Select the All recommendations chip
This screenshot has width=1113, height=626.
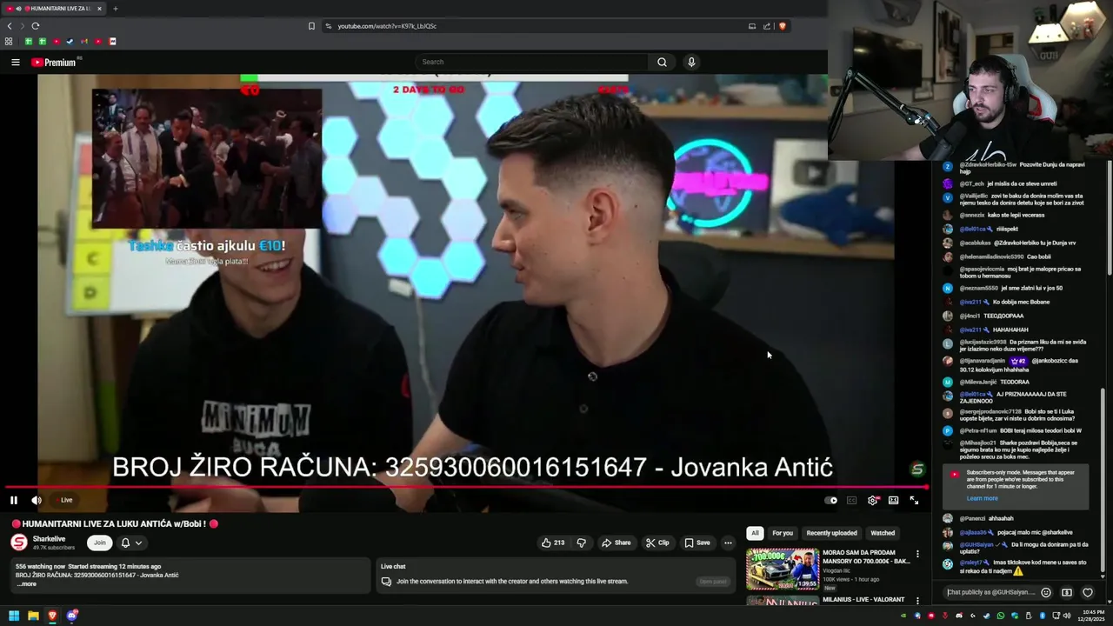point(755,533)
